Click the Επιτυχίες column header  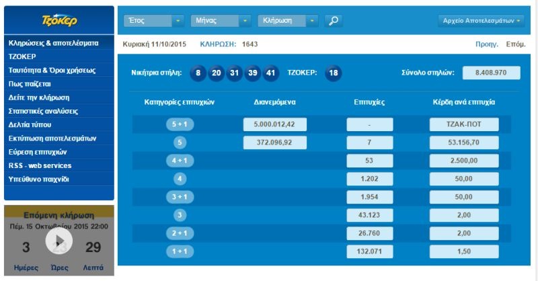click(x=369, y=102)
